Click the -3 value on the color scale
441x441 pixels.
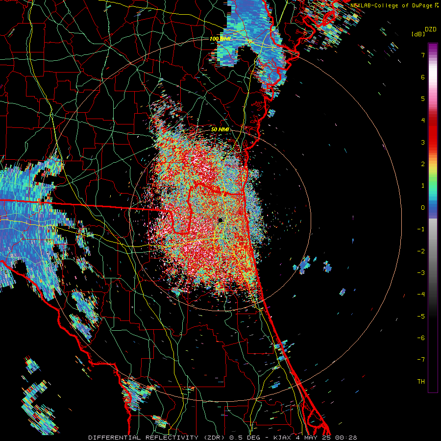[x=421, y=273]
